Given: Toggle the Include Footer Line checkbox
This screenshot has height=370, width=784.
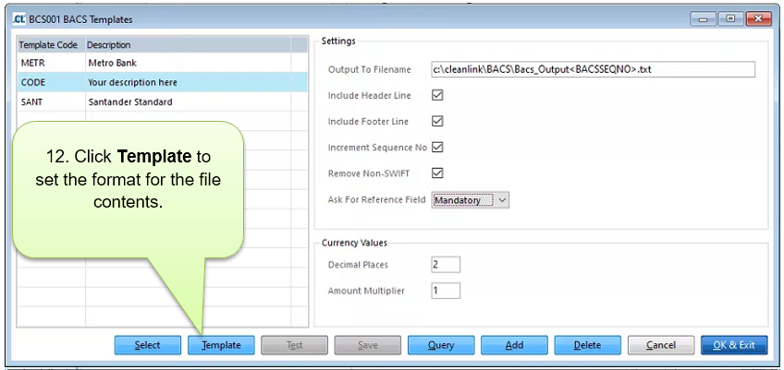Looking at the screenshot, I should pyautogui.click(x=438, y=121).
